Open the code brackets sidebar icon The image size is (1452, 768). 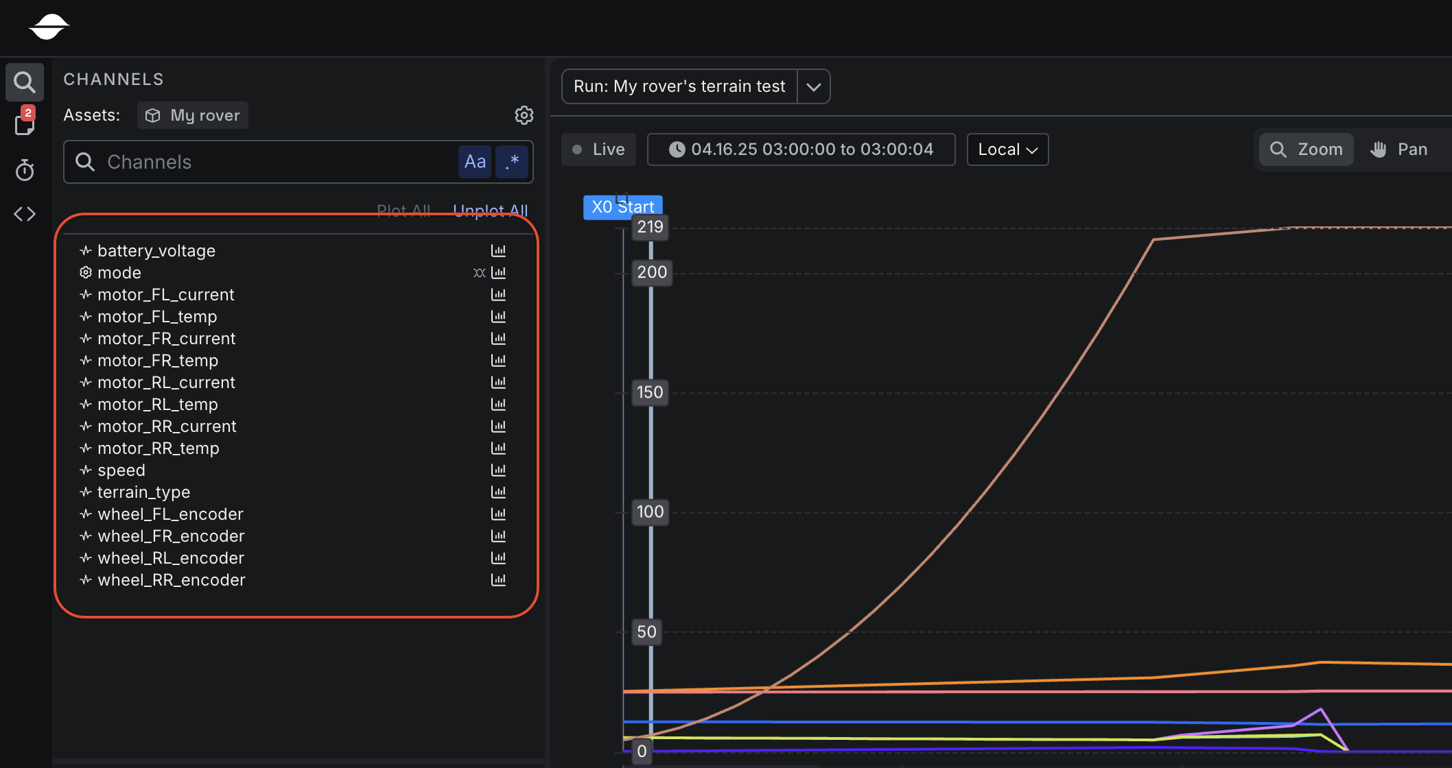pos(25,214)
